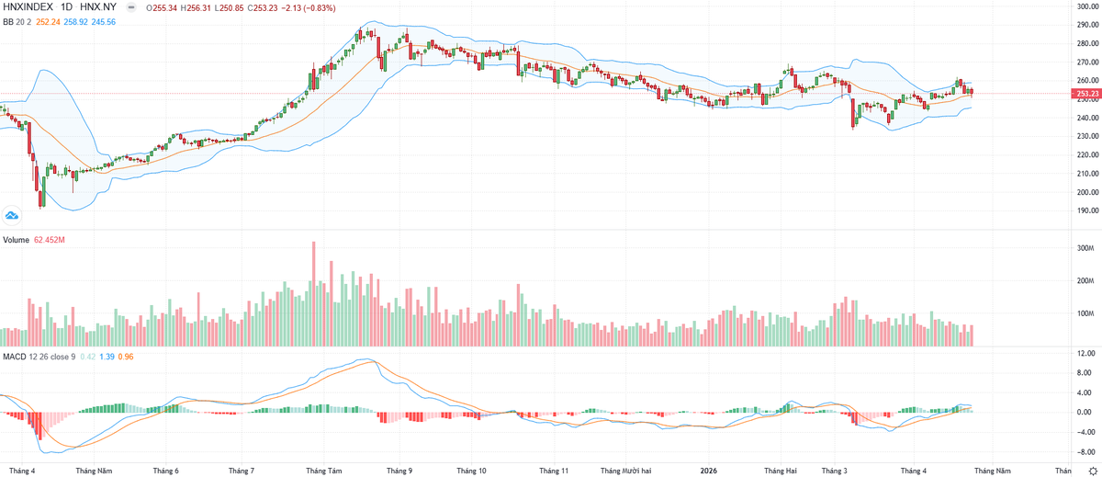This screenshot has height=477, width=1102.
Task: Click the TradingView cloud logo icon
Action: tap(12, 216)
